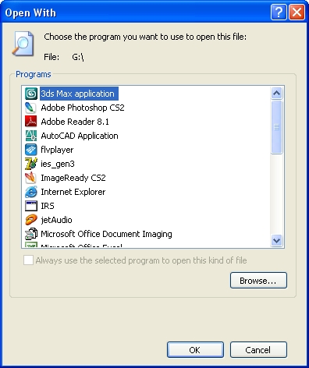Screen dimensions: 309x368
Task: Select the ImageReady CS2 icon
Action: (31, 178)
